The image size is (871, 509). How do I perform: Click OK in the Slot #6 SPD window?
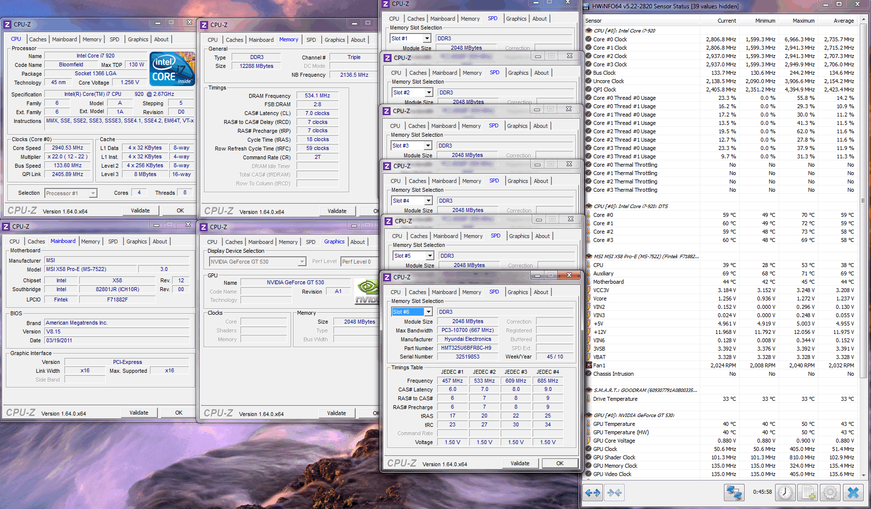(560, 463)
